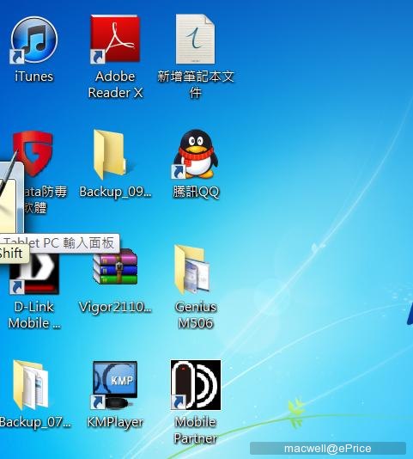
Task: Open the iTunes desktop shortcut icon
Action: (34, 40)
